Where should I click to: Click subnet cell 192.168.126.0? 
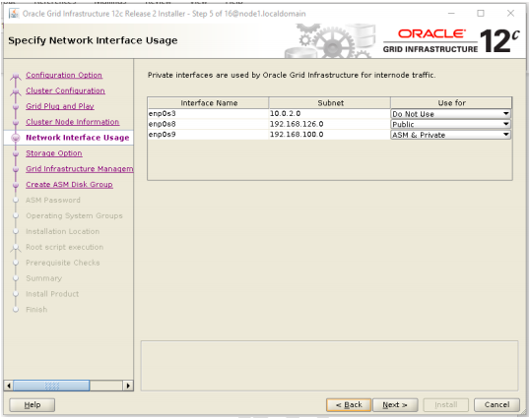tap(330, 124)
